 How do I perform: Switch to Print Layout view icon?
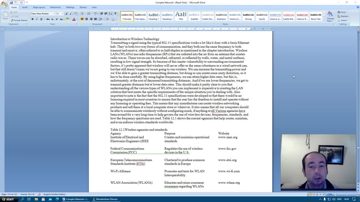tap(310, 194)
